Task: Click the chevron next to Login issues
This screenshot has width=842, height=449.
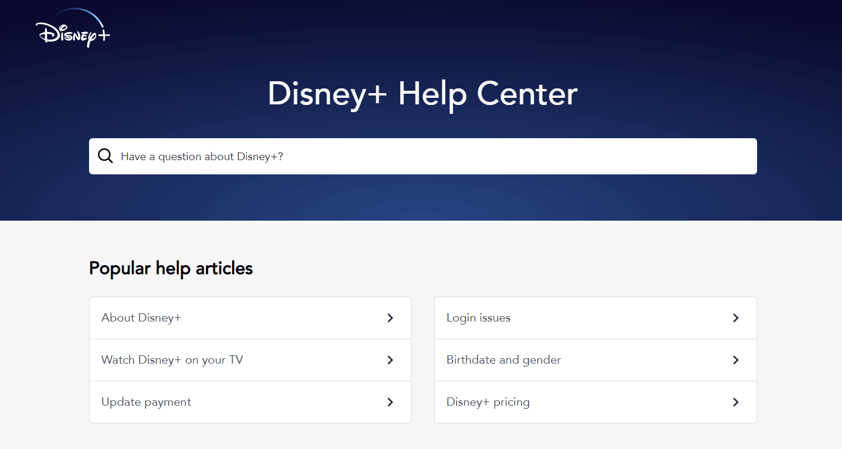Action: tap(736, 318)
